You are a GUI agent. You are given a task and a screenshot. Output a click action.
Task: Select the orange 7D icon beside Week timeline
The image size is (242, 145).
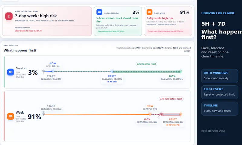[x=11, y=116]
